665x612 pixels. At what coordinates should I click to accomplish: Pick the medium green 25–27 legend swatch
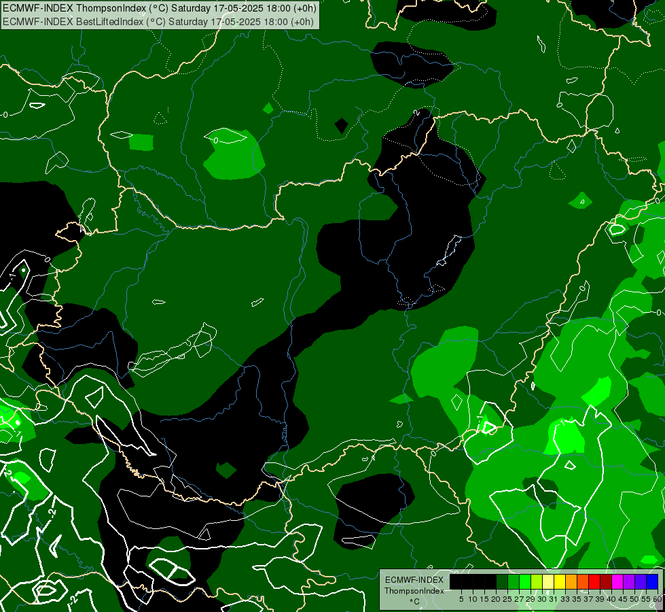[514, 581]
